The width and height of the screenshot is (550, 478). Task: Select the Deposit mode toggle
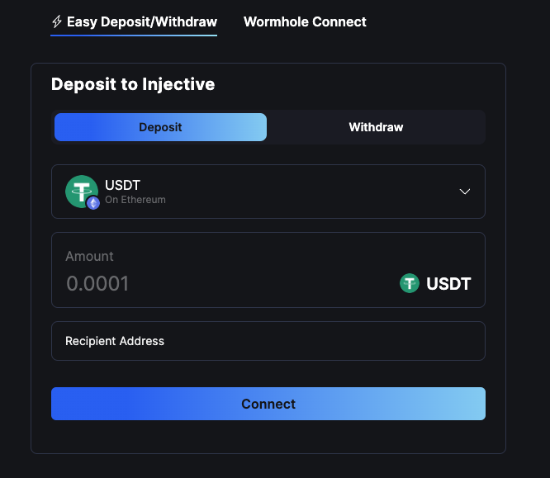pyautogui.click(x=160, y=127)
